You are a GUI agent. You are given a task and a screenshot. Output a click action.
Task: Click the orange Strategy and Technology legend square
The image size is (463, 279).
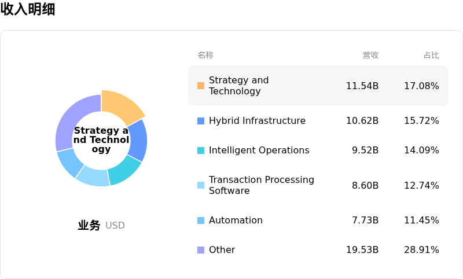click(x=201, y=86)
